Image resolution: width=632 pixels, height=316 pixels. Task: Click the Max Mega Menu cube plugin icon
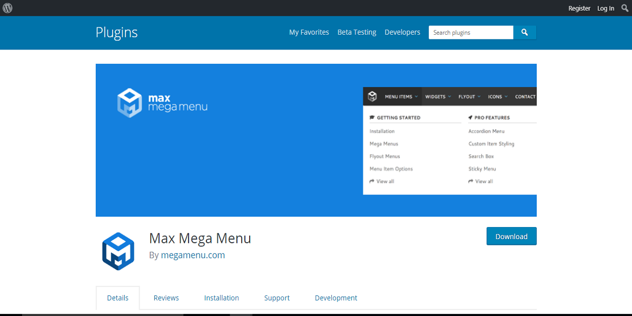(x=118, y=251)
